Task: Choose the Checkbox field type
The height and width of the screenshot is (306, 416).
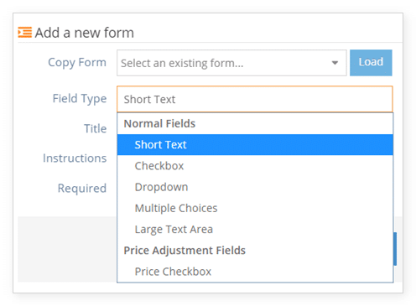Action: [255, 166]
